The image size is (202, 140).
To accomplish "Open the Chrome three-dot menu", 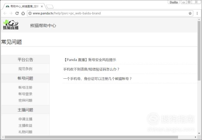I will tap(197, 13).
